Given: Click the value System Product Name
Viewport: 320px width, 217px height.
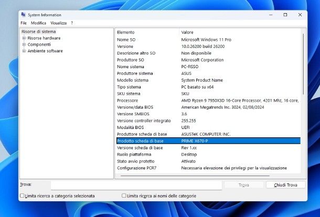Looking at the screenshot, I should coord(202,80).
